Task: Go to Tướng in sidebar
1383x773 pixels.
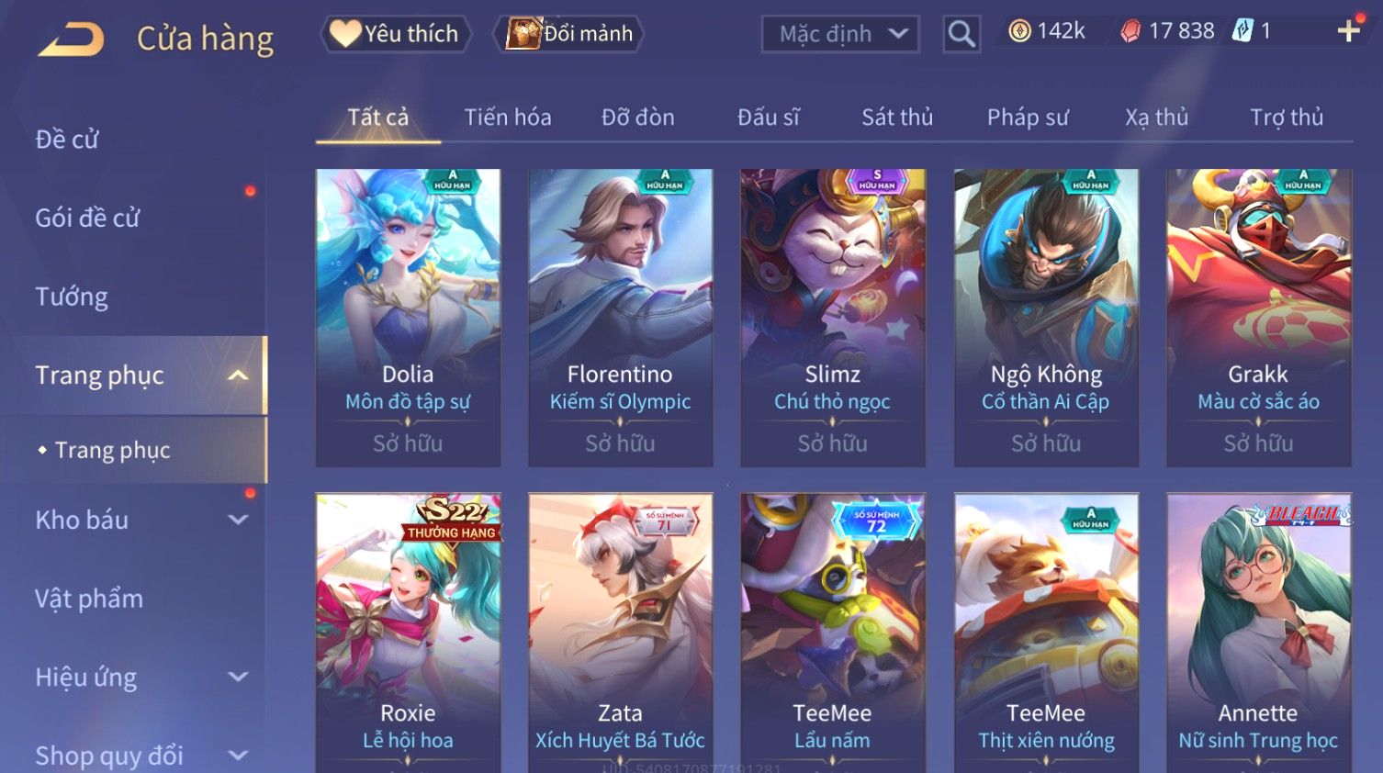Action: click(x=72, y=297)
